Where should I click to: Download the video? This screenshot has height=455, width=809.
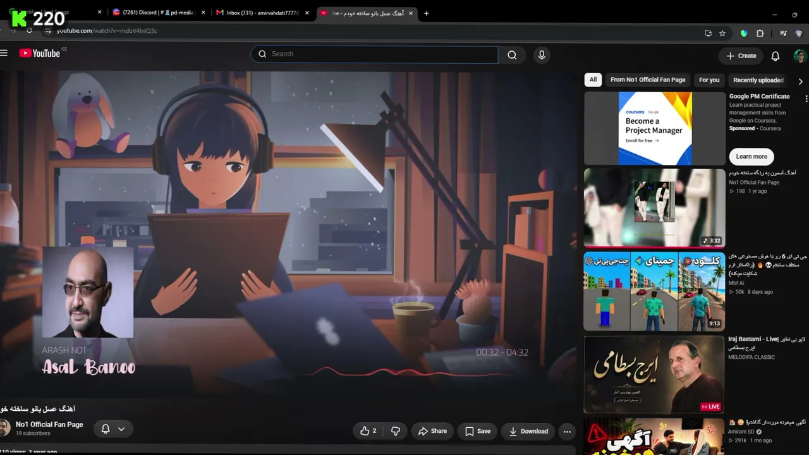click(x=528, y=431)
